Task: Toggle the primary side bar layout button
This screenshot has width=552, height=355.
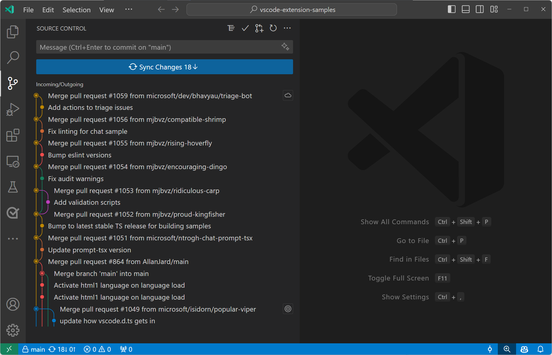Action: (451, 9)
